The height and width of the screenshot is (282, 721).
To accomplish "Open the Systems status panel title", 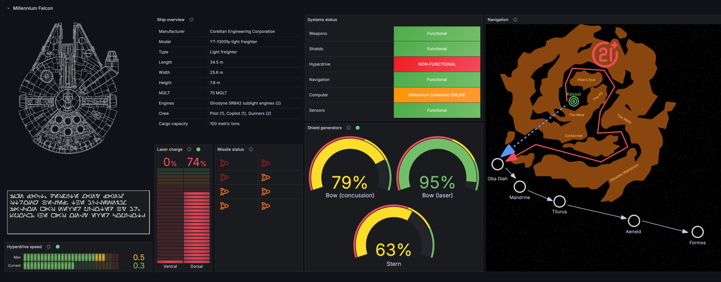I will point(322,20).
